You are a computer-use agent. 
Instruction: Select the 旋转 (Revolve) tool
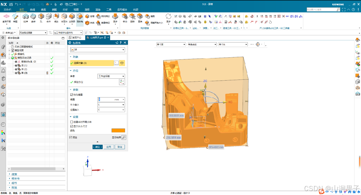point(33,18)
